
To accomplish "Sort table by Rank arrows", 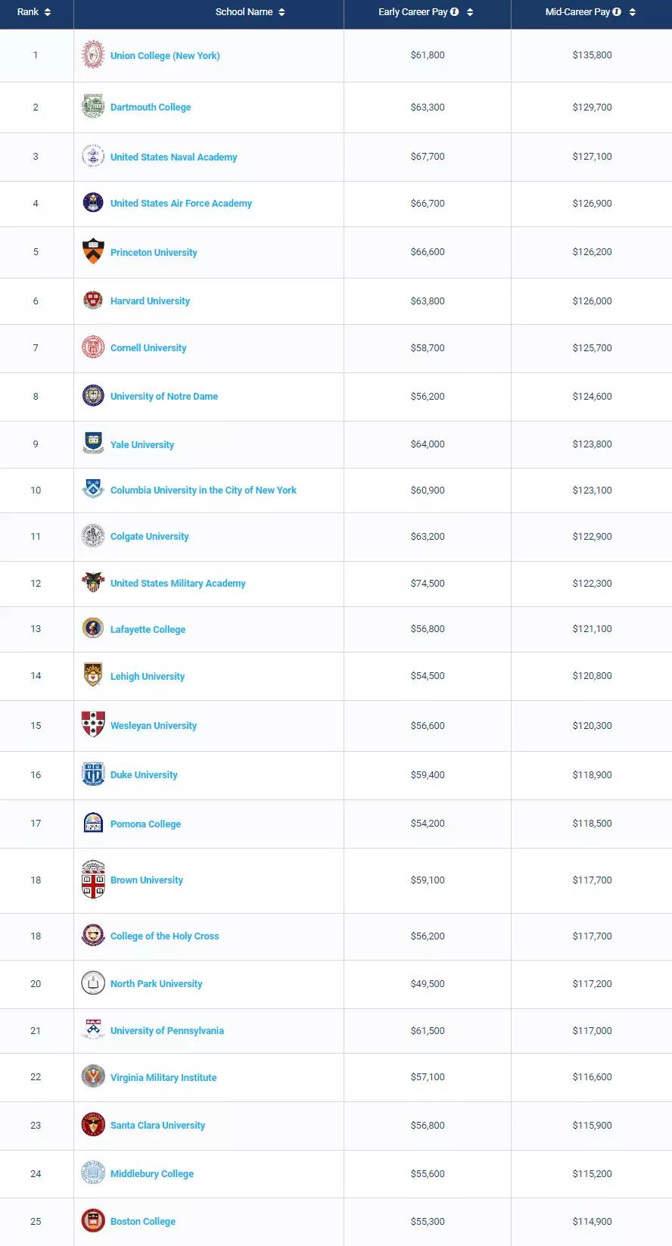I will coord(48,12).
